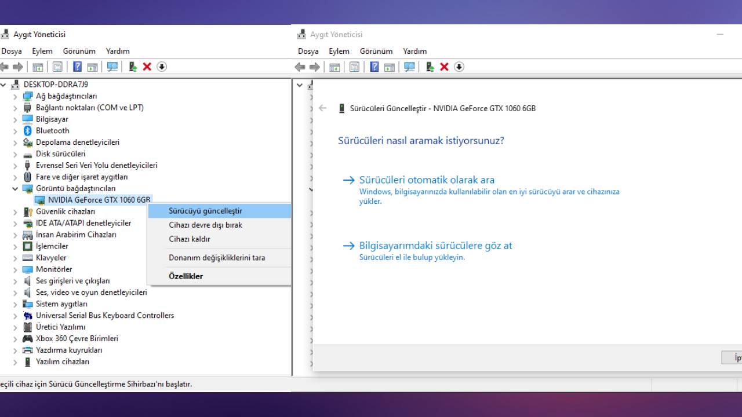Expand the Monitörler category
Screen dimensions: 742x417
pyautogui.click(x=16, y=269)
